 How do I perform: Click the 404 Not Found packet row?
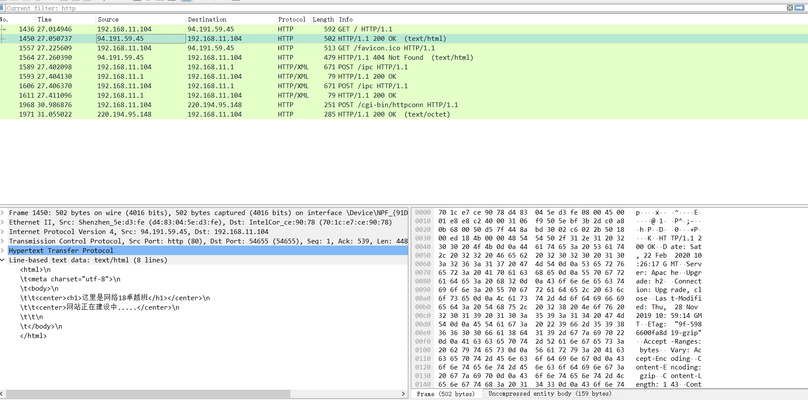point(215,57)
